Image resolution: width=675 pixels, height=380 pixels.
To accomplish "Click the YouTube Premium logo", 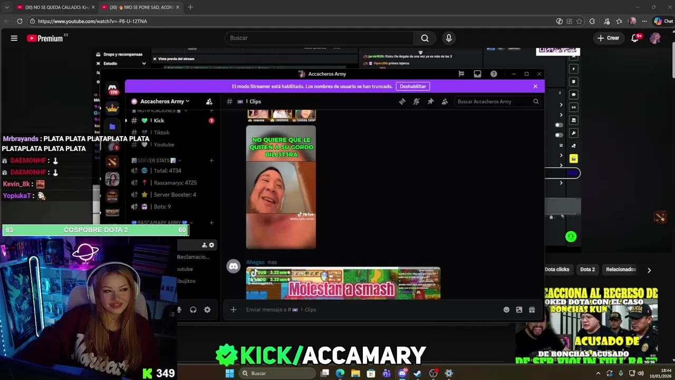I will tap(45, 38).
